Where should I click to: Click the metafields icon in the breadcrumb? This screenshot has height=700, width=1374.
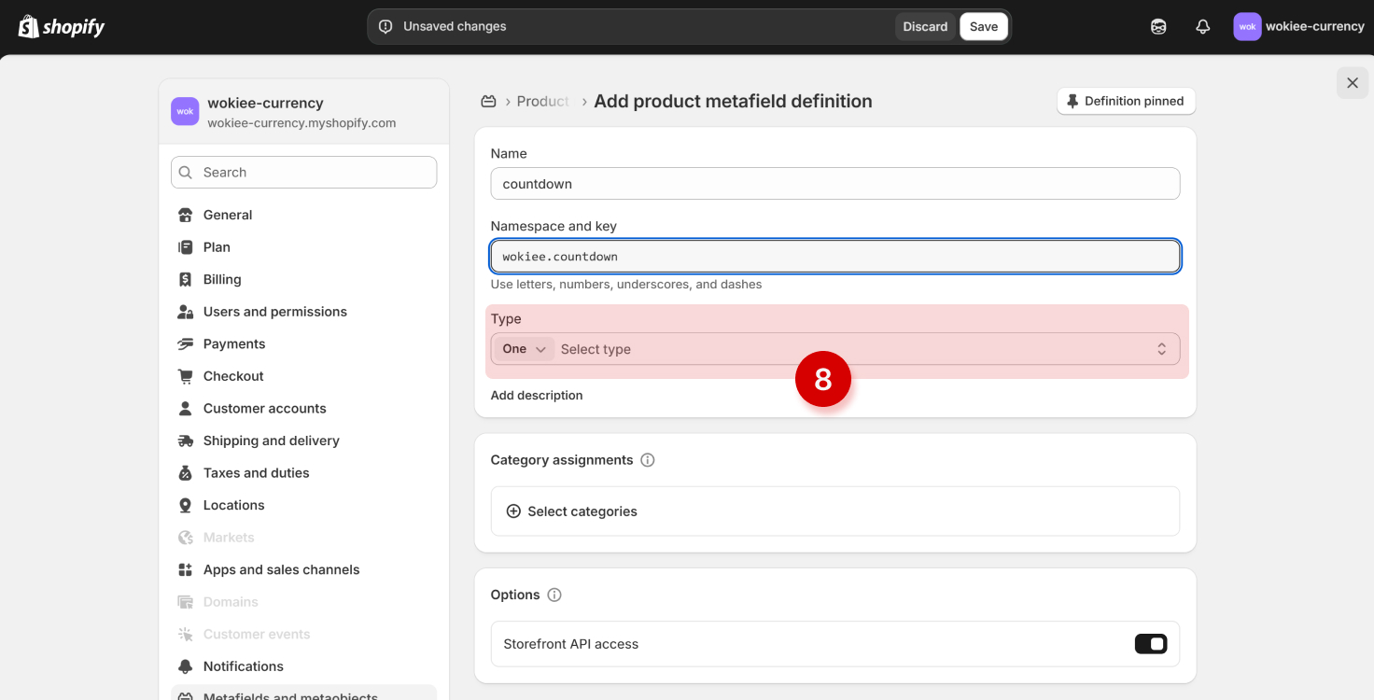coord(488,101)
